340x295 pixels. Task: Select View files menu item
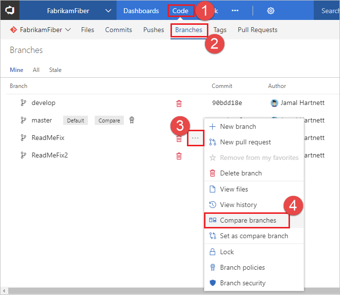(254, 189)
